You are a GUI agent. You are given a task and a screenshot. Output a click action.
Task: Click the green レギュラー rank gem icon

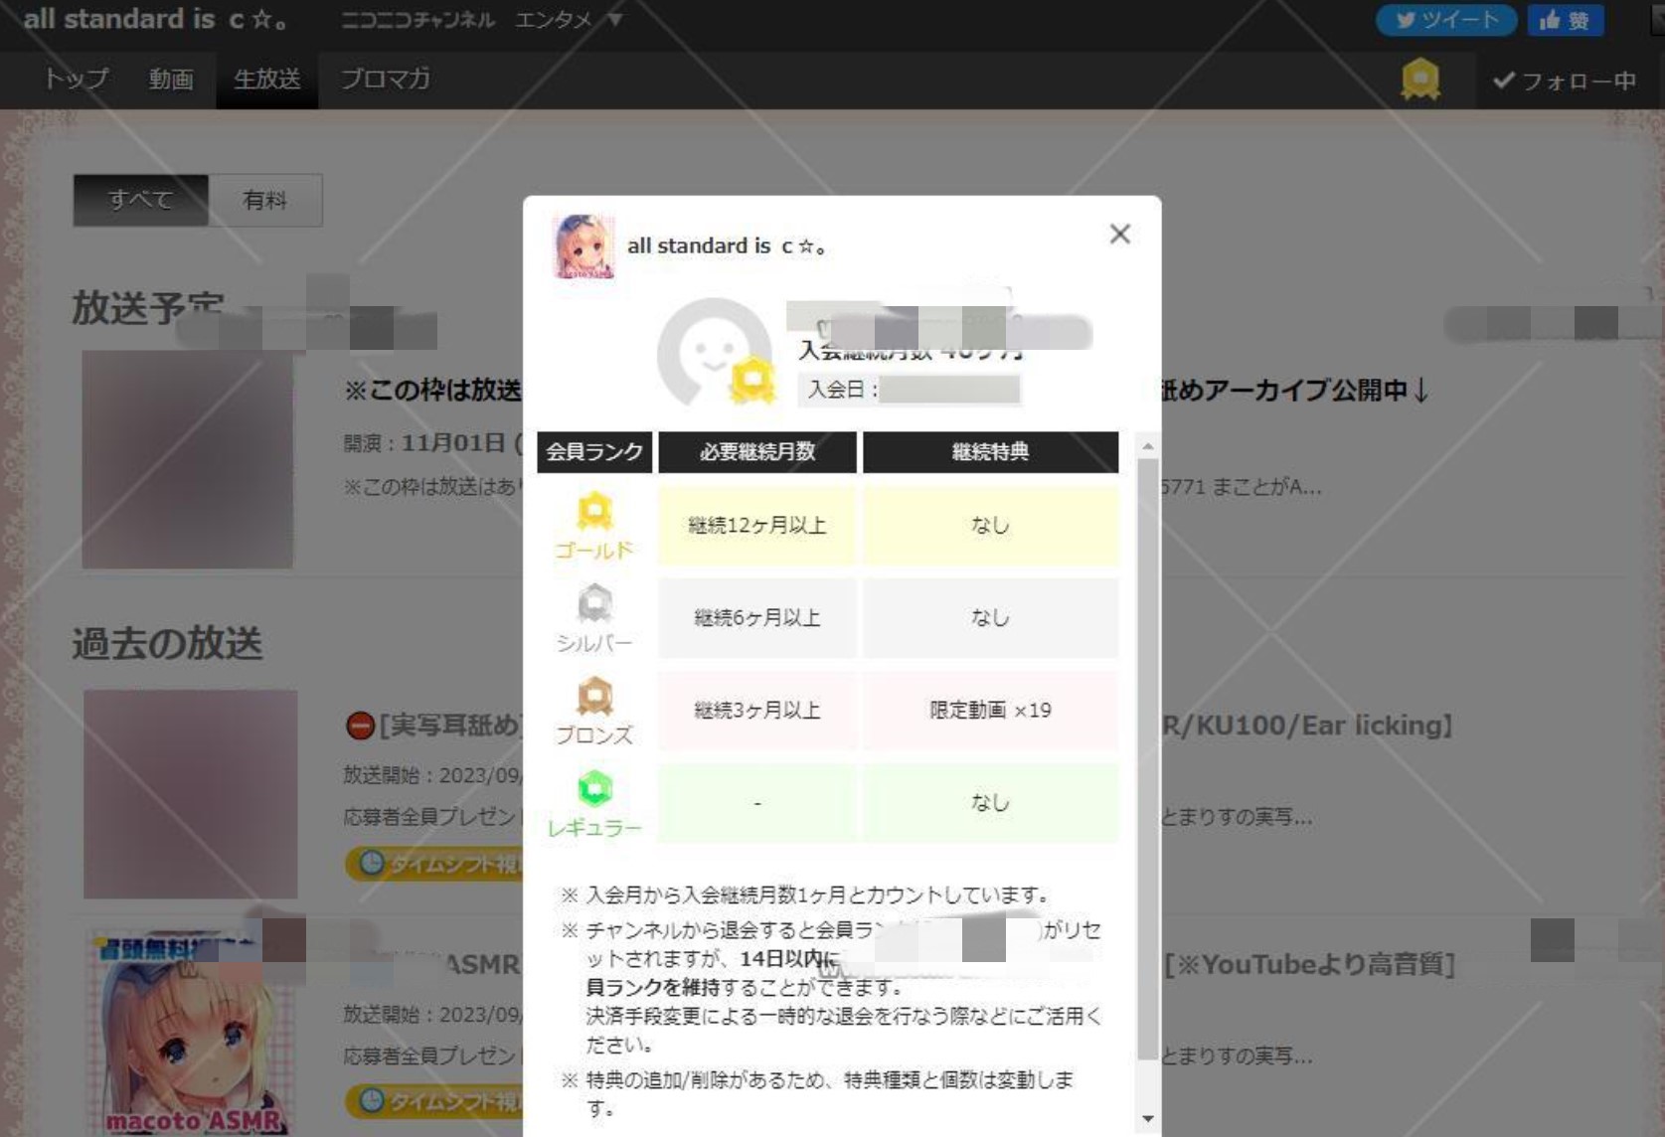[x=594, y=784]
